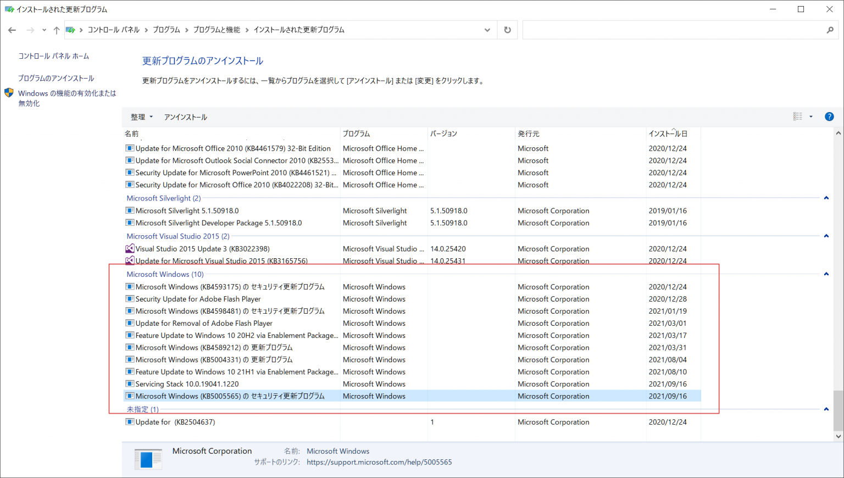Screen dimensions: 844x478
Task: Collapse the Microsoft Windows (10) group
Action: click(x=825, y=273)
